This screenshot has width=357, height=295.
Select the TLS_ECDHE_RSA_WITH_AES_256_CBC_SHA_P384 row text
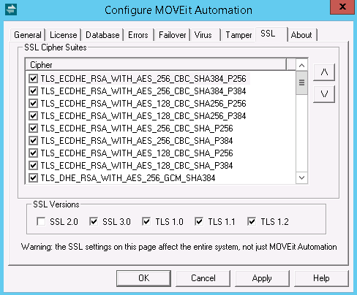pos(137,140)
